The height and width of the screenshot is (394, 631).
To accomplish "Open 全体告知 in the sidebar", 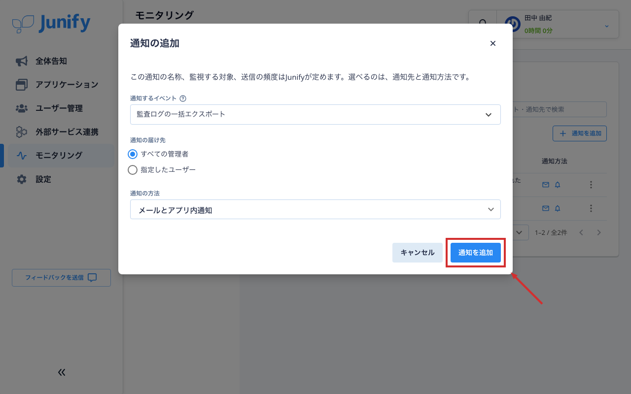I will (61, 61).
